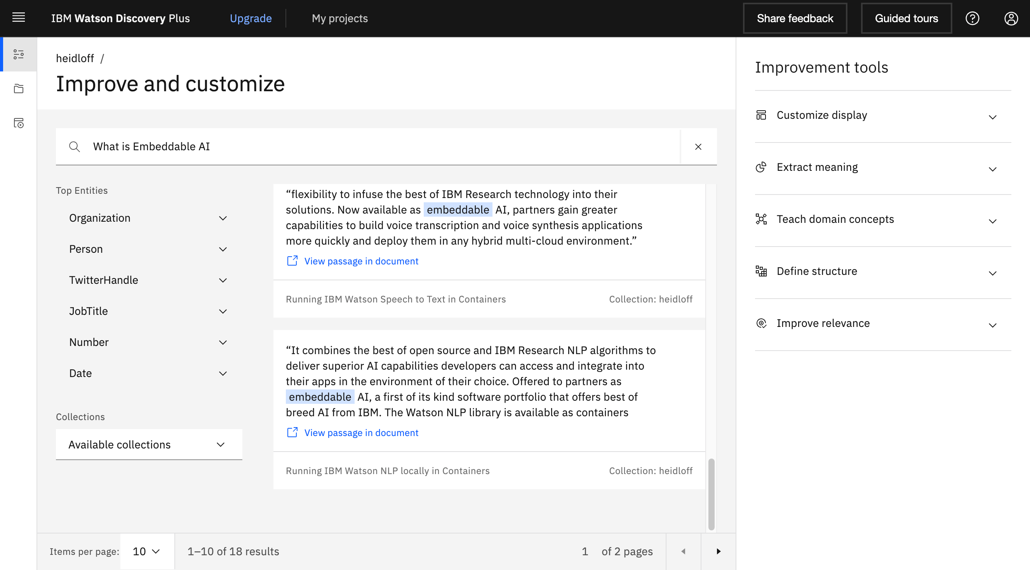Click the IBM Watson Discovery Plus title

[x=120, y=18]
